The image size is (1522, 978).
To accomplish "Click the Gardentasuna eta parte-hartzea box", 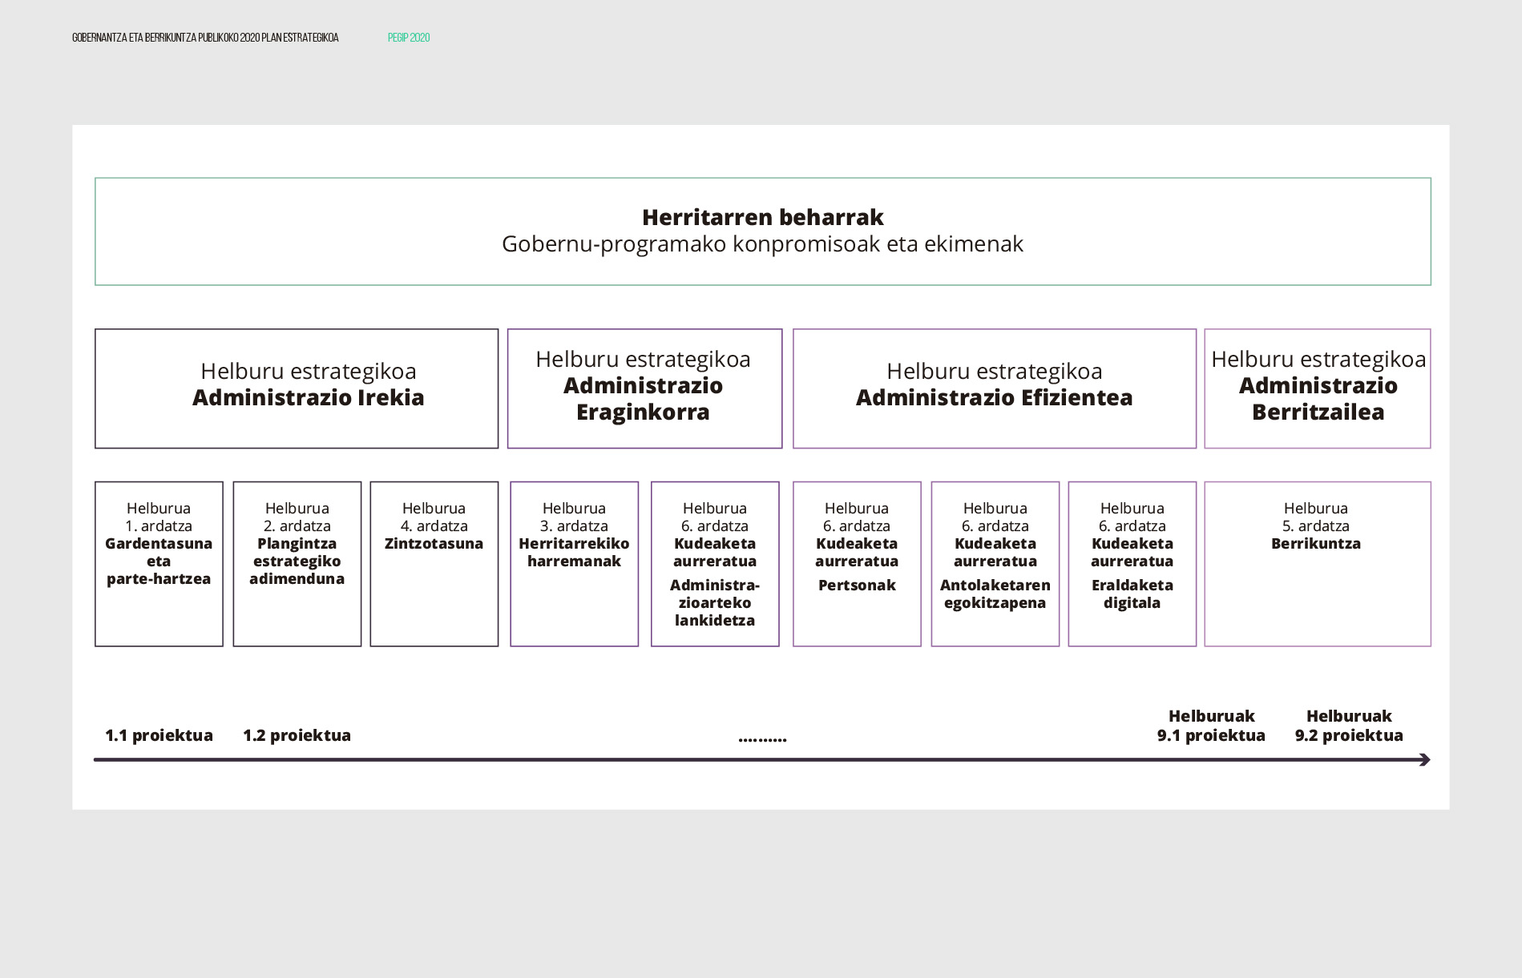I will coord(159,563).
